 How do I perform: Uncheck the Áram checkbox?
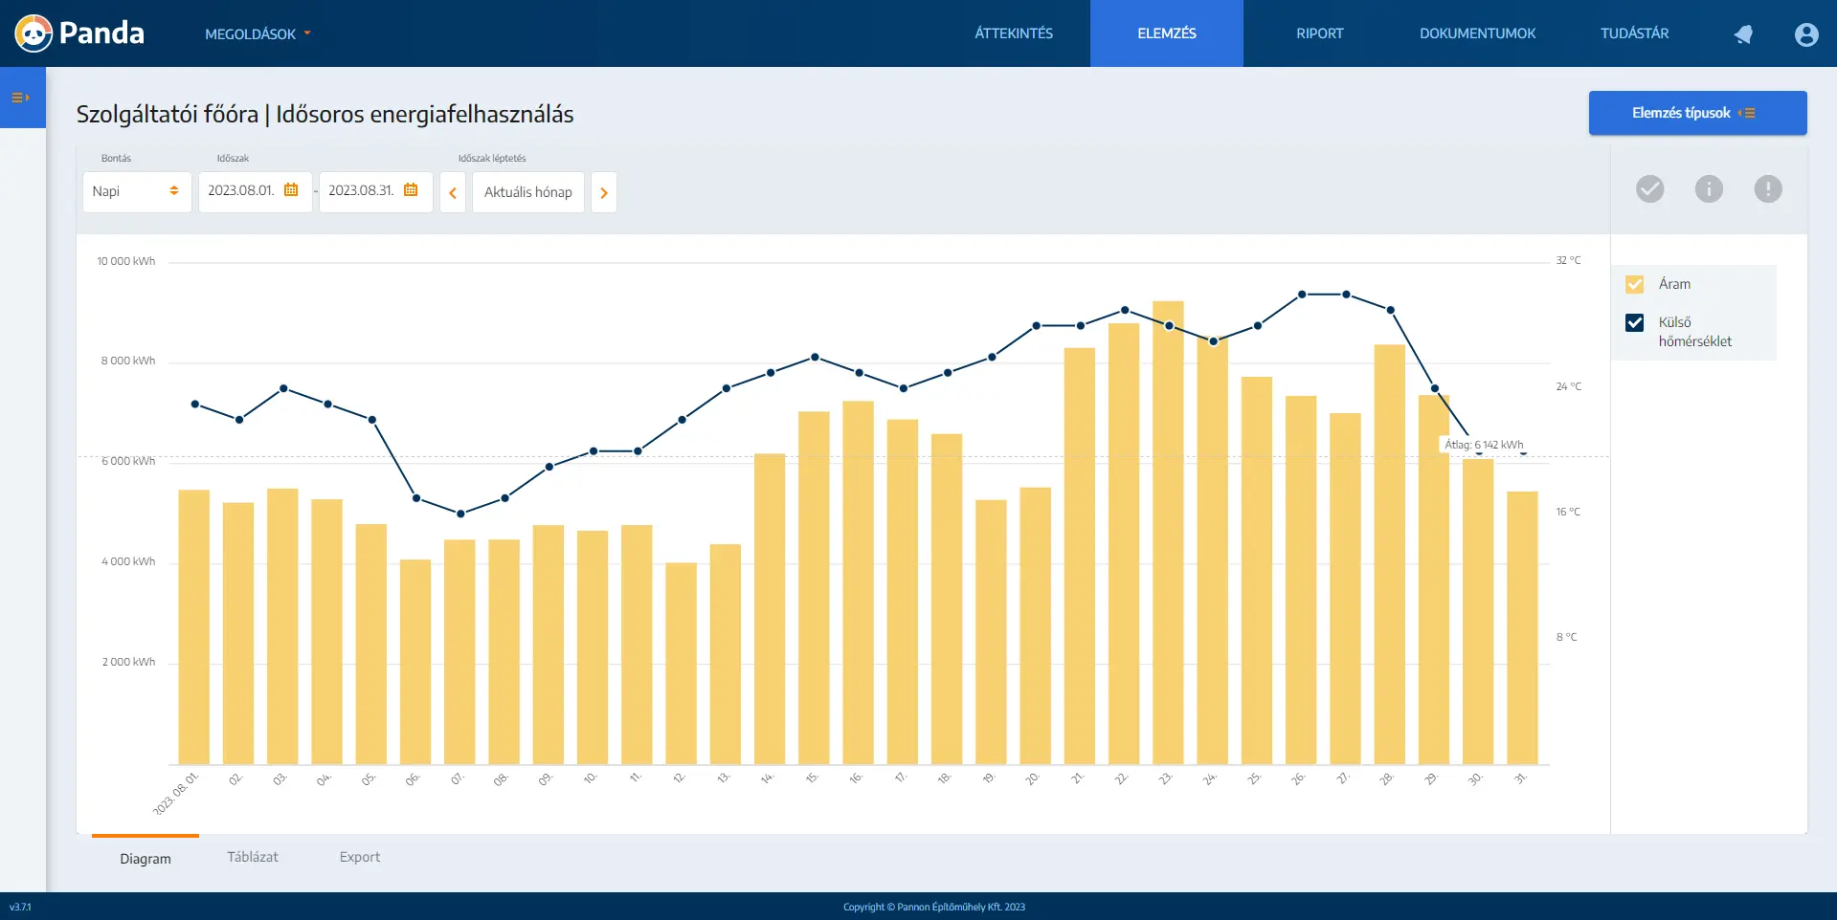pos(1634,285)
